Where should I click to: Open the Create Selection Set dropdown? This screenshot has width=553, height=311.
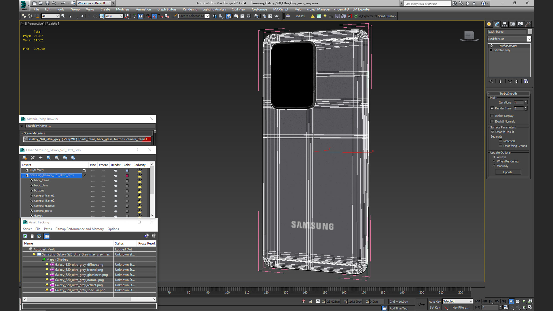click(x=194, y=16)
